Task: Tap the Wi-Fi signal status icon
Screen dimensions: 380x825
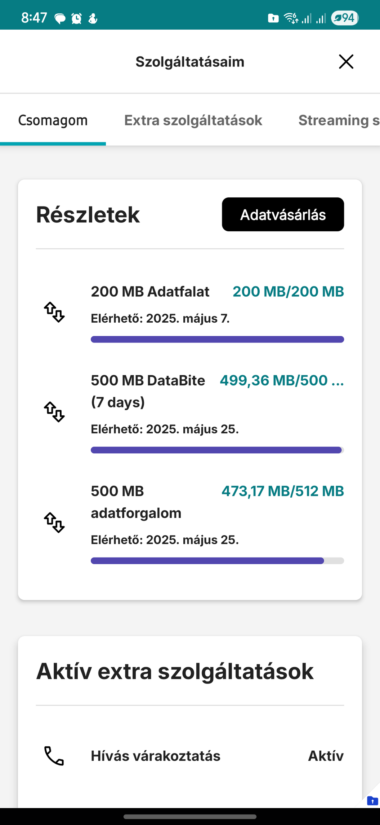Action: [x=291, y=18]
